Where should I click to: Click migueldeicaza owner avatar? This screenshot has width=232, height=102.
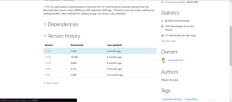coord(164,60)
